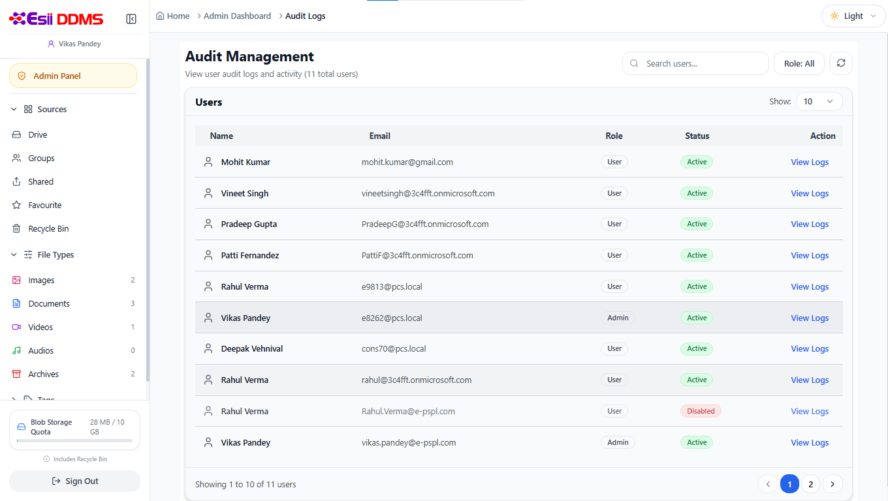The image size is (888, 501).
Task: Click the Sign Out button
Action: 74,481
